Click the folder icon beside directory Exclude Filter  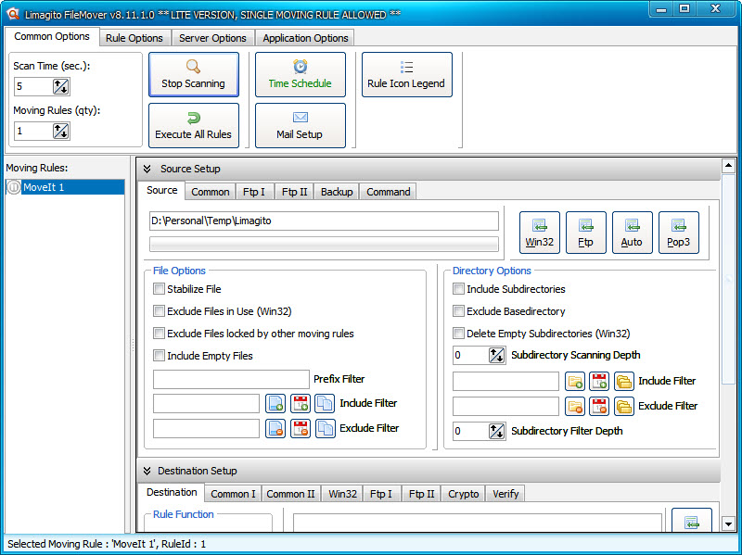[x=624, y=406]
